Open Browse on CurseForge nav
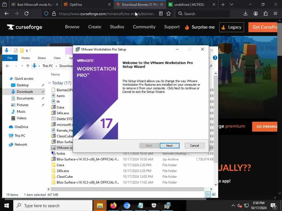This screenshot has height=211, width=282. pos(72,27)
